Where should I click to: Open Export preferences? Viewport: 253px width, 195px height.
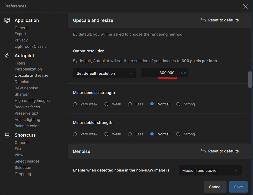tap(21, 34)
